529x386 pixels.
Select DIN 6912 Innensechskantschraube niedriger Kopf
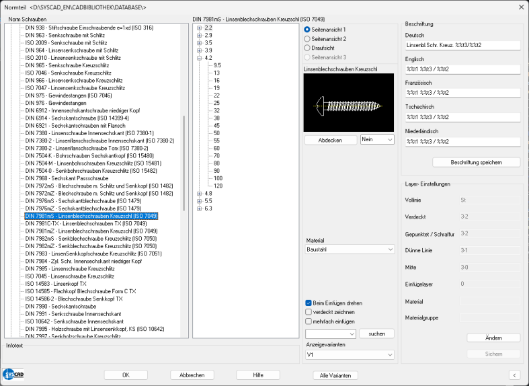pos(82,111)
